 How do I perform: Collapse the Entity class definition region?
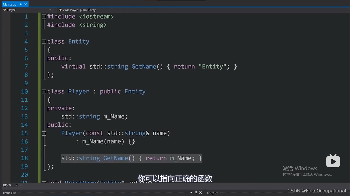(x=44, y=41)
